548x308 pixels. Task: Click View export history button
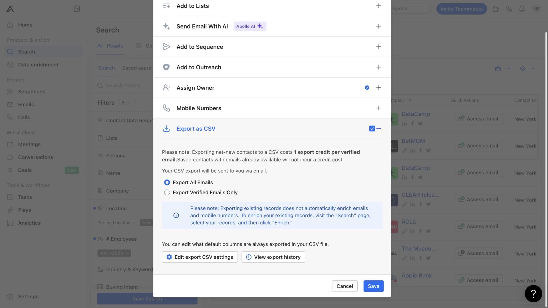click(273, 257)
